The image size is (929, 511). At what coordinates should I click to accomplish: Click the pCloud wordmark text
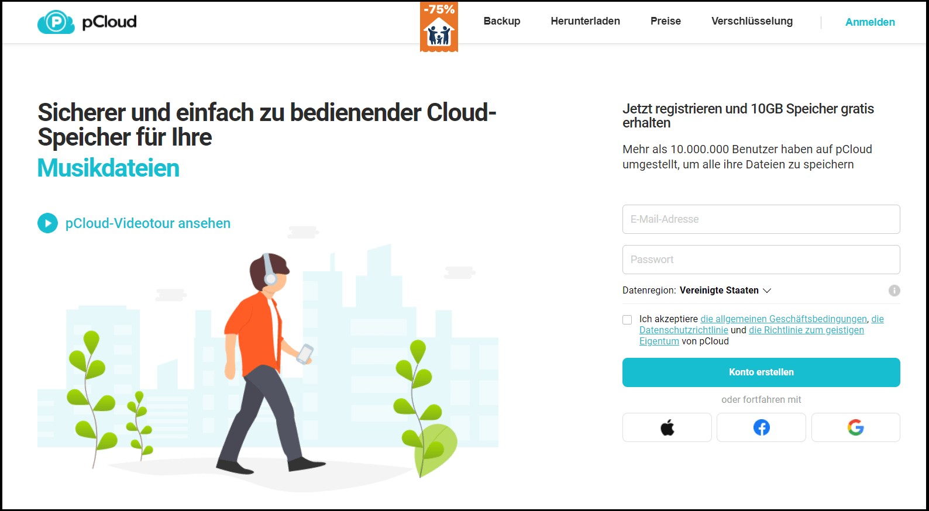click(x=109, y=22)
